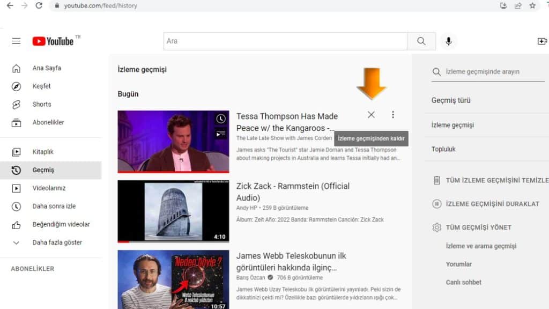This screenshot has width=549, height=309.
Task: Click the Ana Sayfa home icon
Action: (16, 68)
